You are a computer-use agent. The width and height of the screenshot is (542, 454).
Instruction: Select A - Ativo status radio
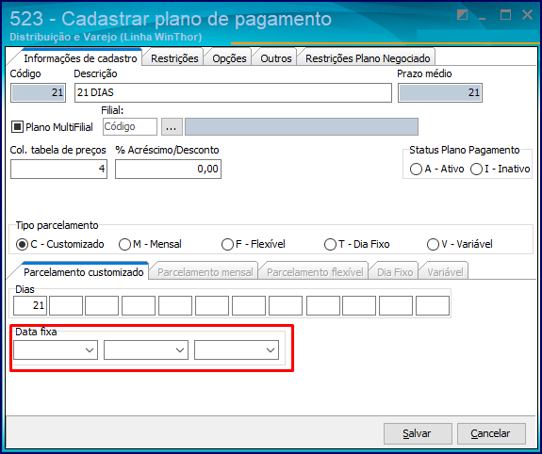coord(416,169)
